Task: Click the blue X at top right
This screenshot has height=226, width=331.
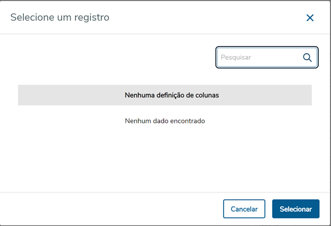Action: [310, 18]
